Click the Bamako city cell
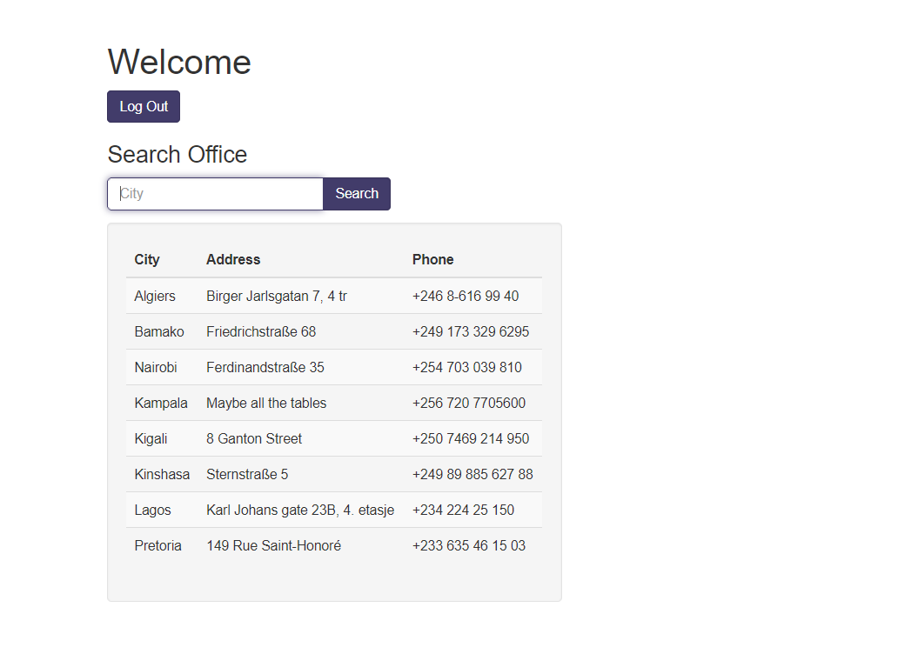The height and width of the screenshot is (654, 918). click(159, 332)
